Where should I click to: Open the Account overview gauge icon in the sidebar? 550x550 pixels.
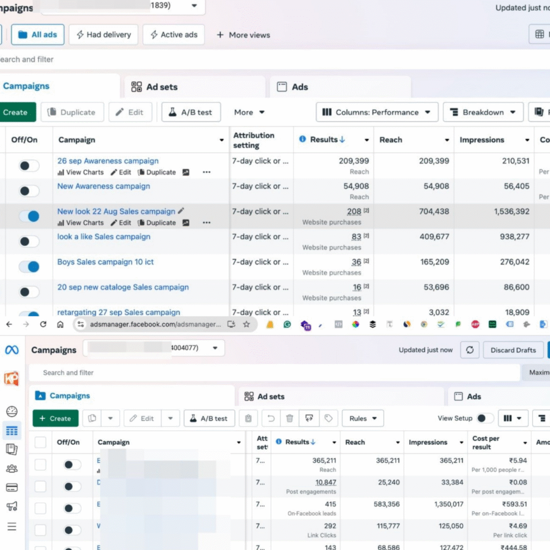point(12,411)
